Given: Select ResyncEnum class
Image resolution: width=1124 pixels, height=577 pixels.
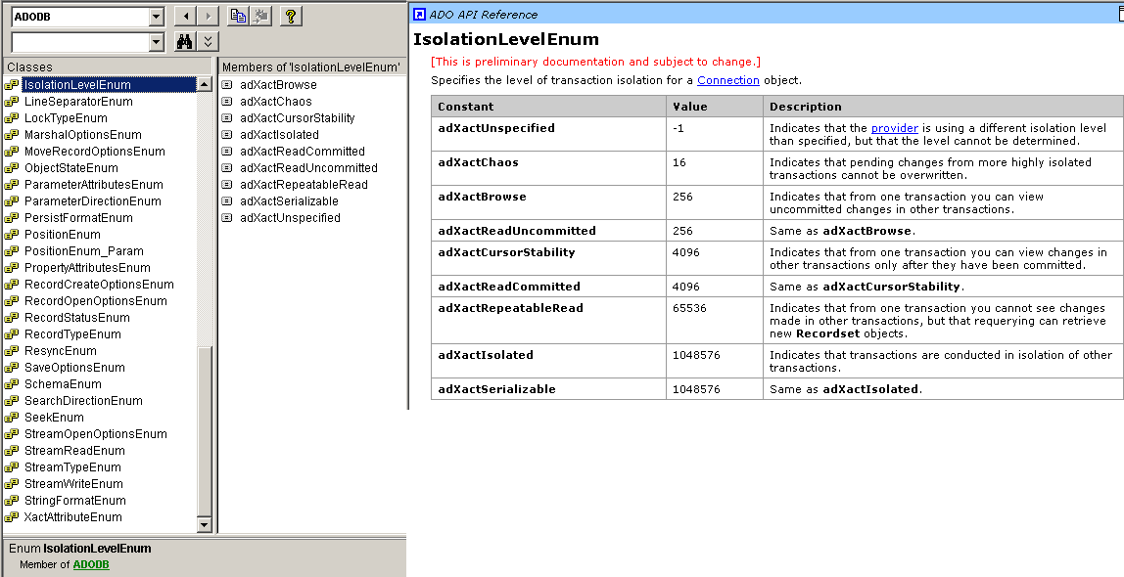Looking at the screenshot, I should tap(61, 351).
